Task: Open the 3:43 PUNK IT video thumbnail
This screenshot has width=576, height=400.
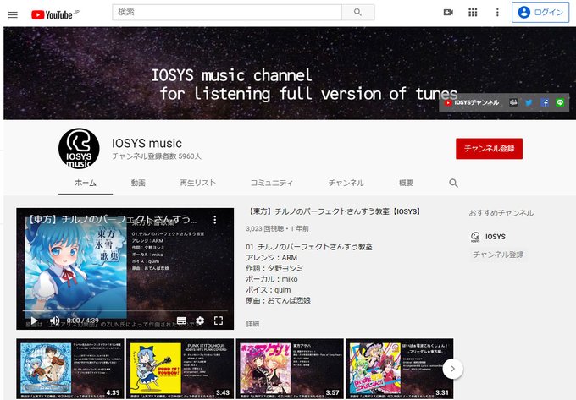Action: point(180,369)
